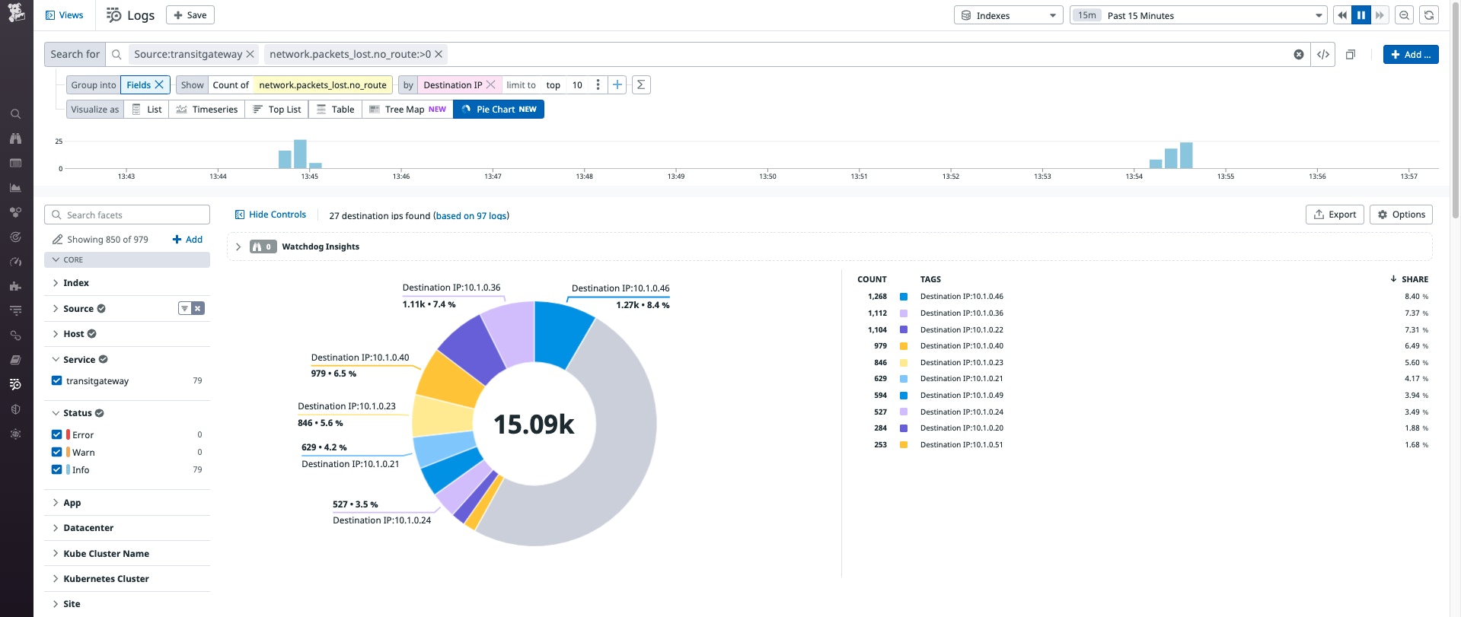Pause live log streaming

[1361, 15]
